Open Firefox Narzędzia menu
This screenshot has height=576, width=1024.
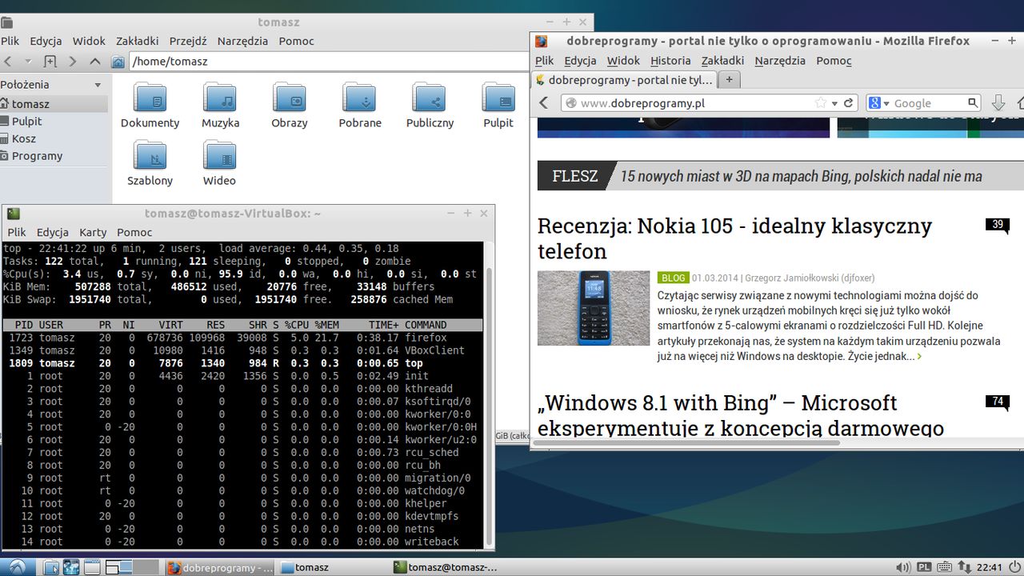click(780, 60)
